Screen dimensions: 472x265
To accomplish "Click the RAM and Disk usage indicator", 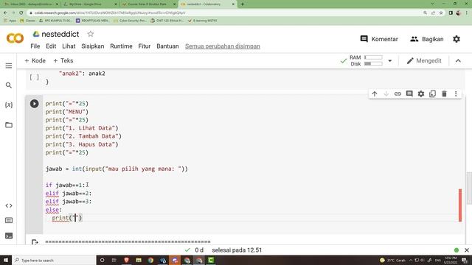I will tap(367, 60).
